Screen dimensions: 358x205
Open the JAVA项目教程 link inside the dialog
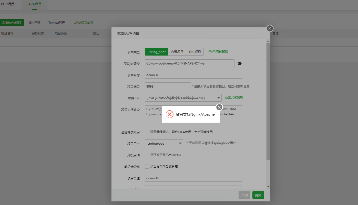coord(218,51)
